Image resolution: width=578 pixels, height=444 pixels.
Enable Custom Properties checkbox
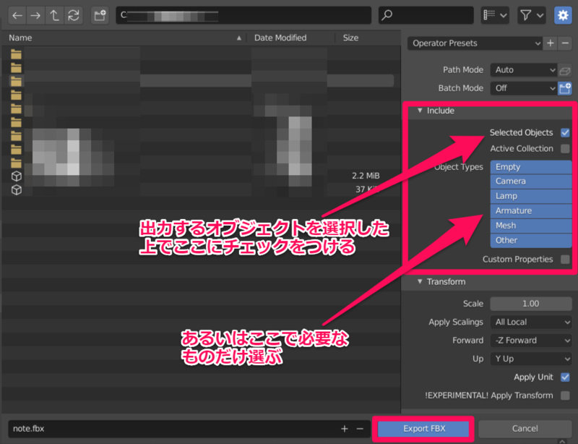tap(565, 260)
